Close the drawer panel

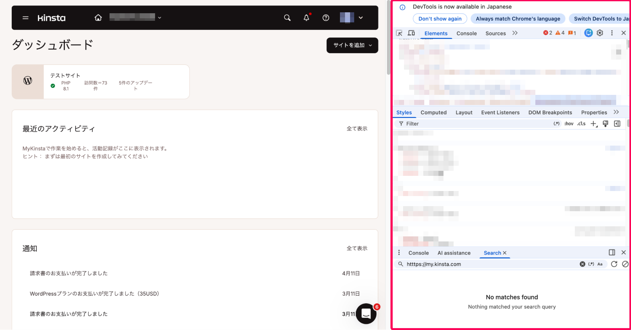tap(623, 252)
